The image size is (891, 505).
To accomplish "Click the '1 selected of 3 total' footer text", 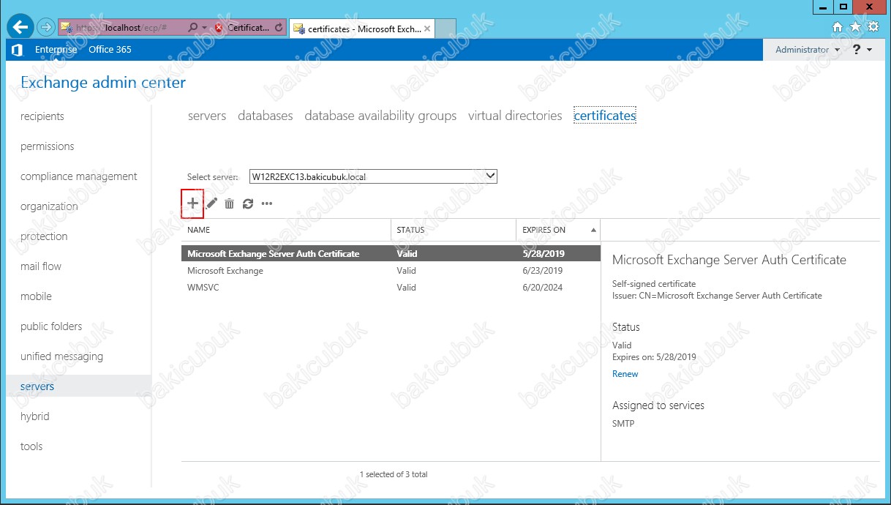I will 394,474.
